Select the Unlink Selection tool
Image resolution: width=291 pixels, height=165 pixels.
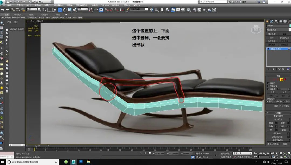click(x=18, y=10)
